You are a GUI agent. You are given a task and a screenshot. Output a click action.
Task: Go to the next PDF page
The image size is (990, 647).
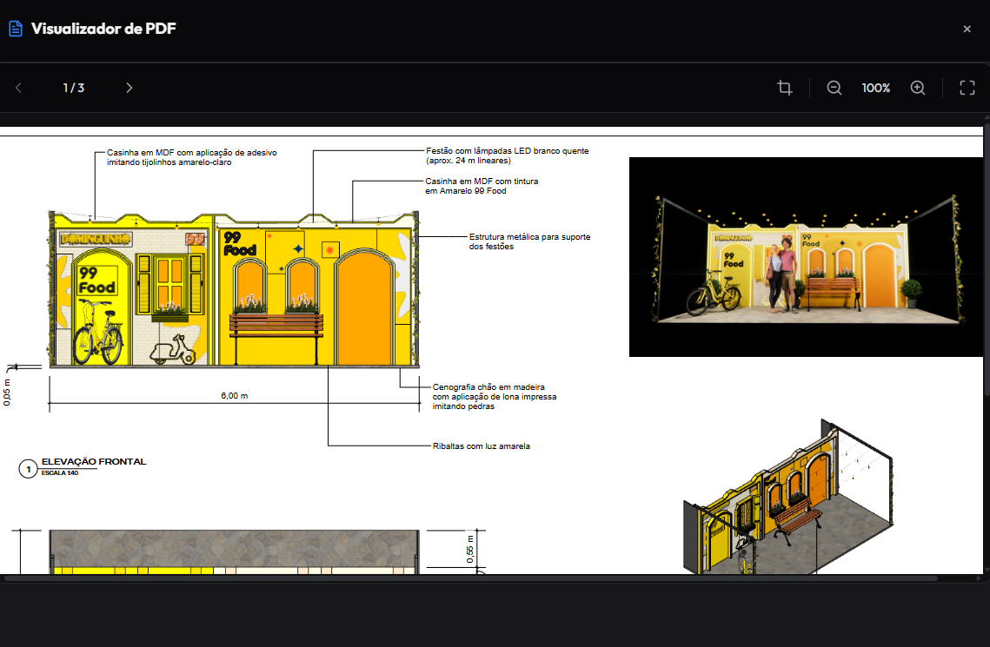click(129, 88)
